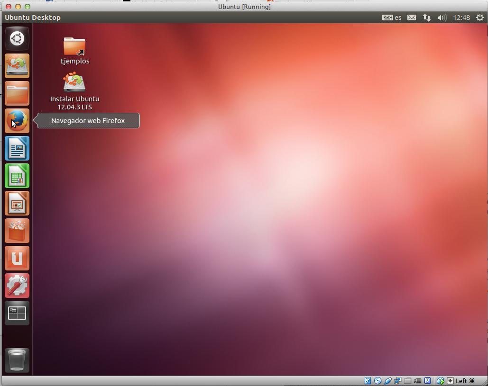
Task: Open the session gear menu in top panel
Action: tap(479, 18)
